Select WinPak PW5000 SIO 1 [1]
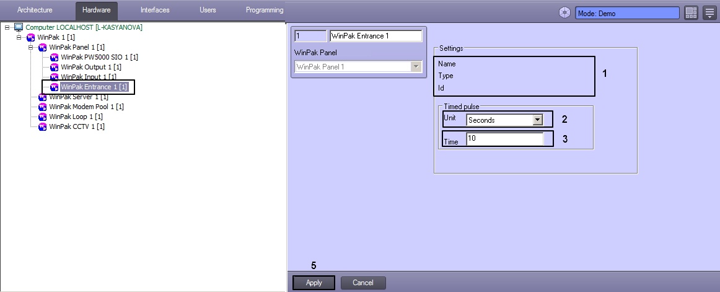 tap(99, 58)
